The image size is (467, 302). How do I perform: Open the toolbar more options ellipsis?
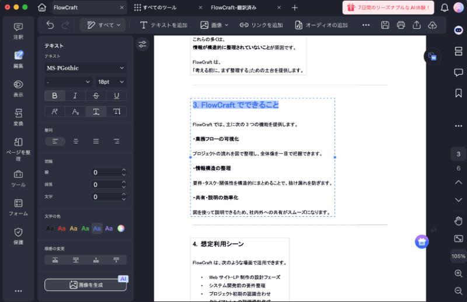tap(366, 25)
